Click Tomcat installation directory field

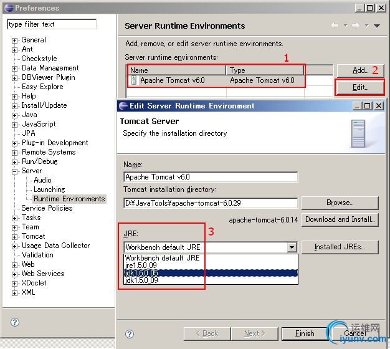(x=211, y=203)
